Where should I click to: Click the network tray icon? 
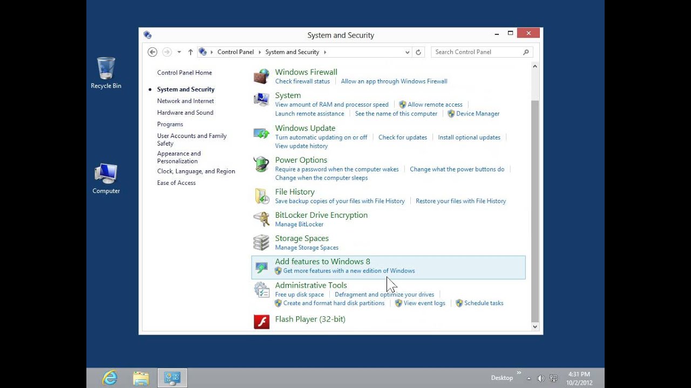coord(554,378)
